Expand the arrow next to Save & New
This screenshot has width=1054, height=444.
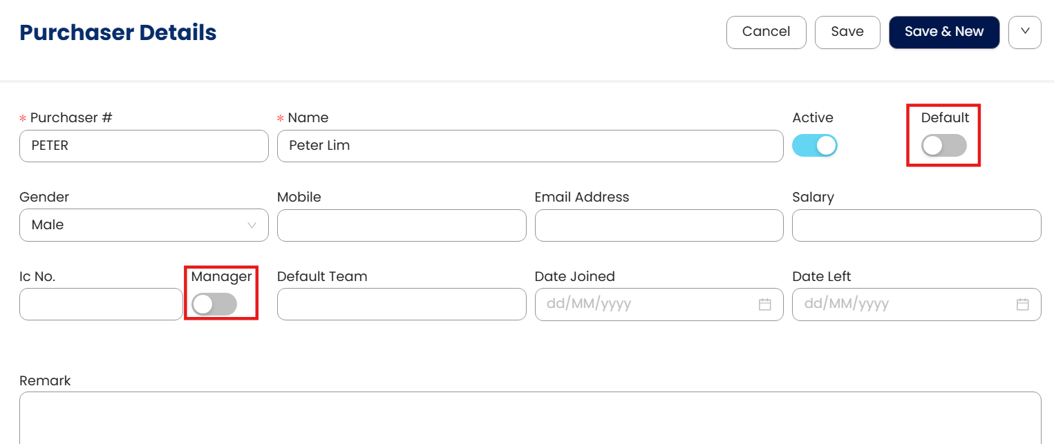click(1024, 32)
